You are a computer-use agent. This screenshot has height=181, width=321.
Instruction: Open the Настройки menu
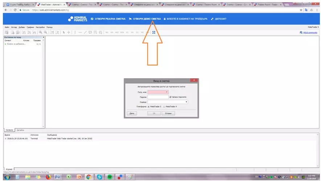(40, 27)
